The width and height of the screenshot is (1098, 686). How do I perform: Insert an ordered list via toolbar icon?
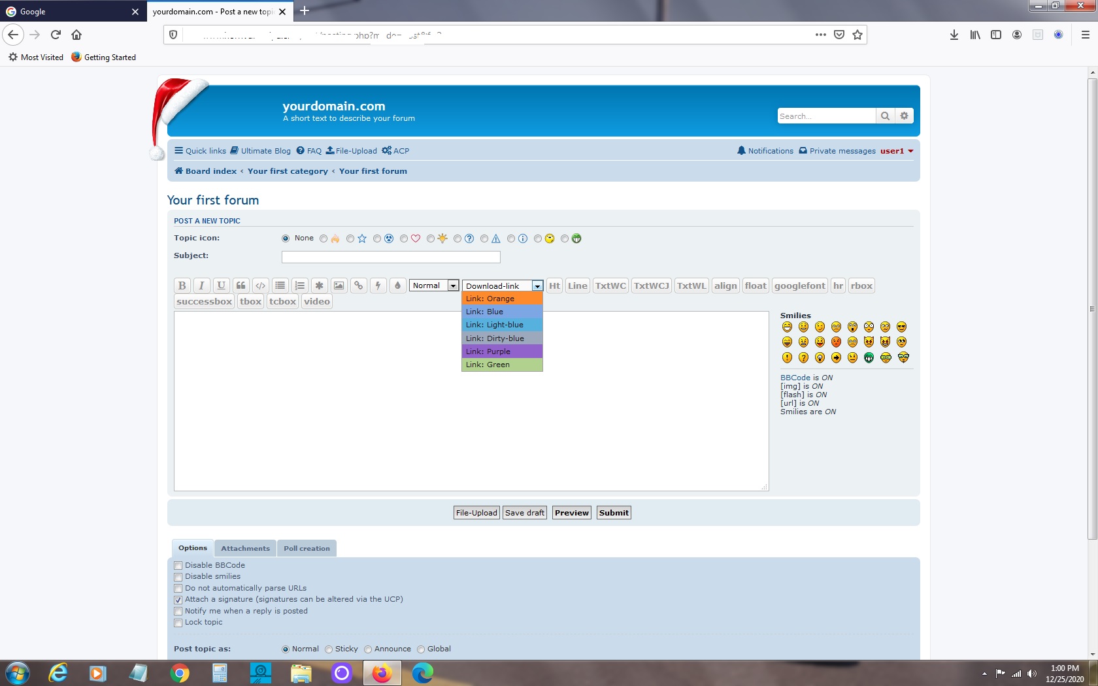click(x=299, y=286)
